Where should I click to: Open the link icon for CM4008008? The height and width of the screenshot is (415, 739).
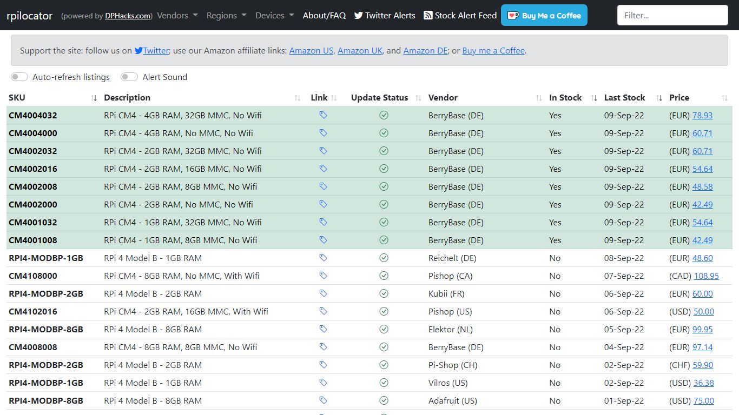pos(323,347)
